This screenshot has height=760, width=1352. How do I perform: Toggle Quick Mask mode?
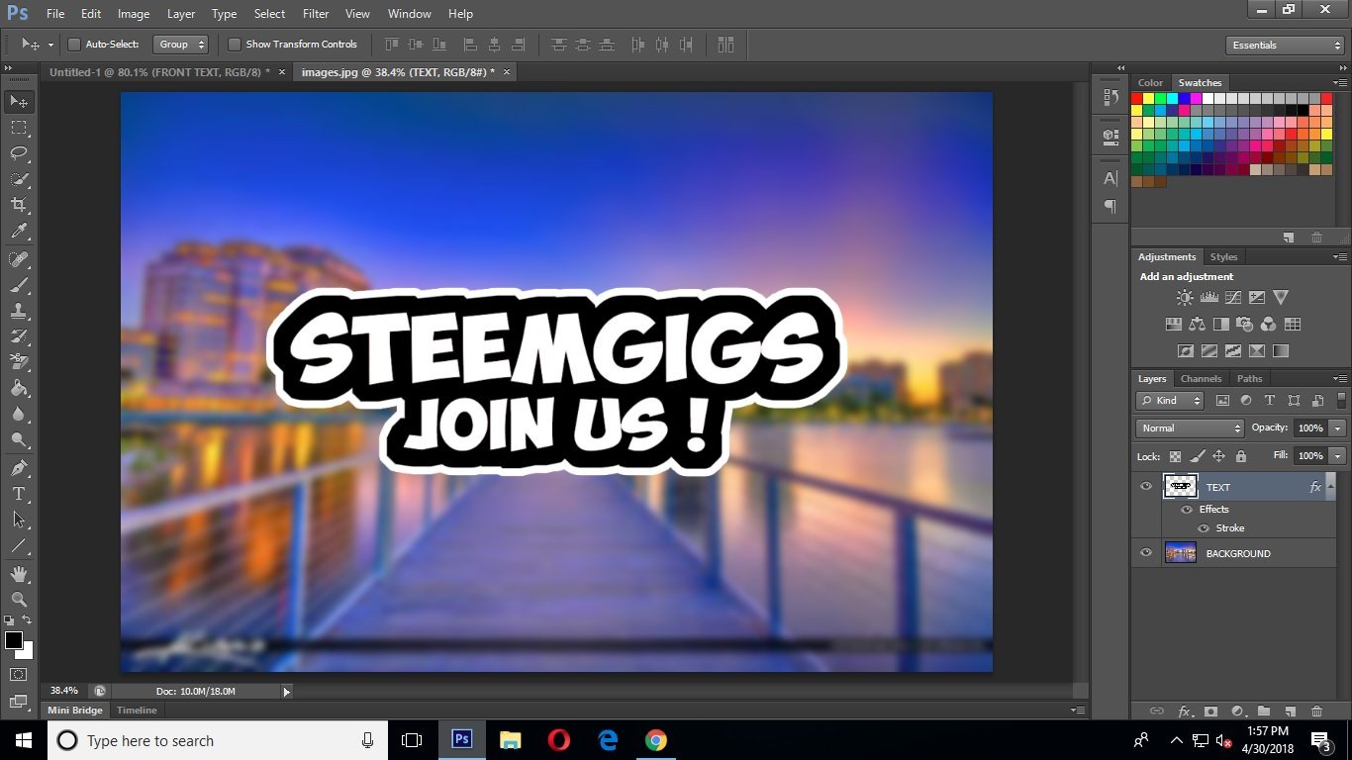pyautogui.click(x=19, y=675)
